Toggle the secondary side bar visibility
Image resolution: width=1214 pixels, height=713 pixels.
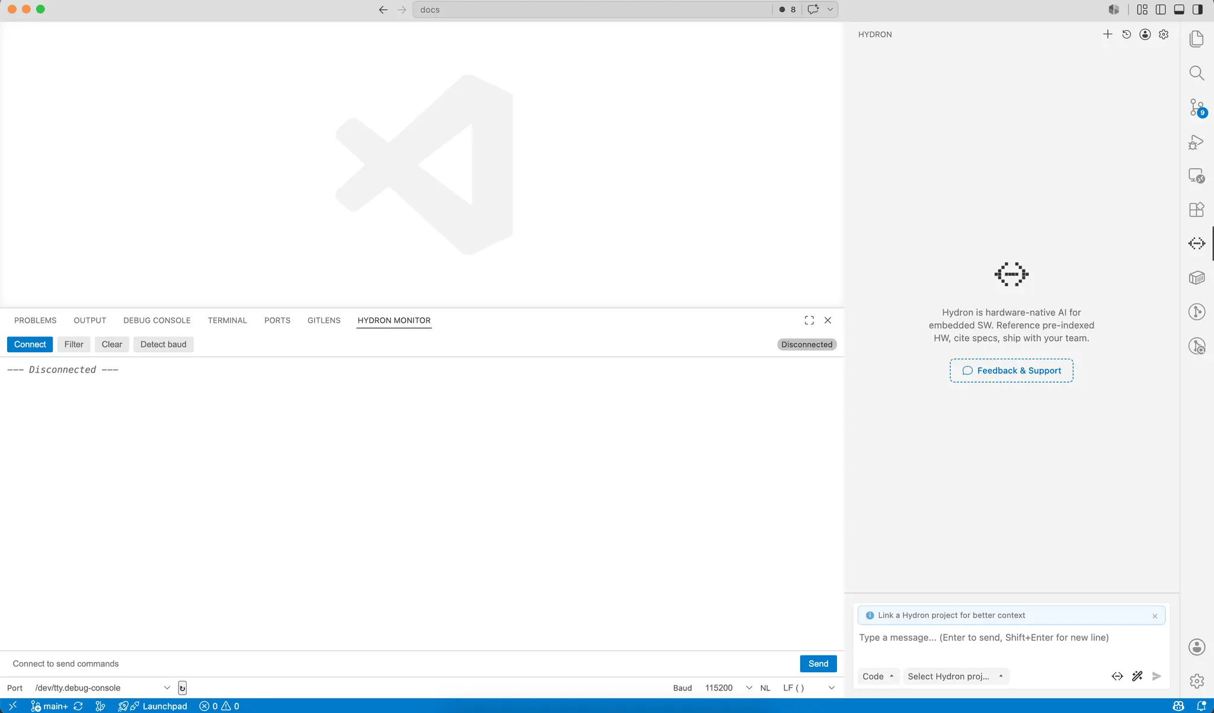(x=1197, y=9)
